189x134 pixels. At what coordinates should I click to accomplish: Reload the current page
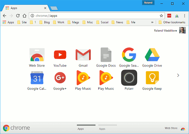click(18, 16)
